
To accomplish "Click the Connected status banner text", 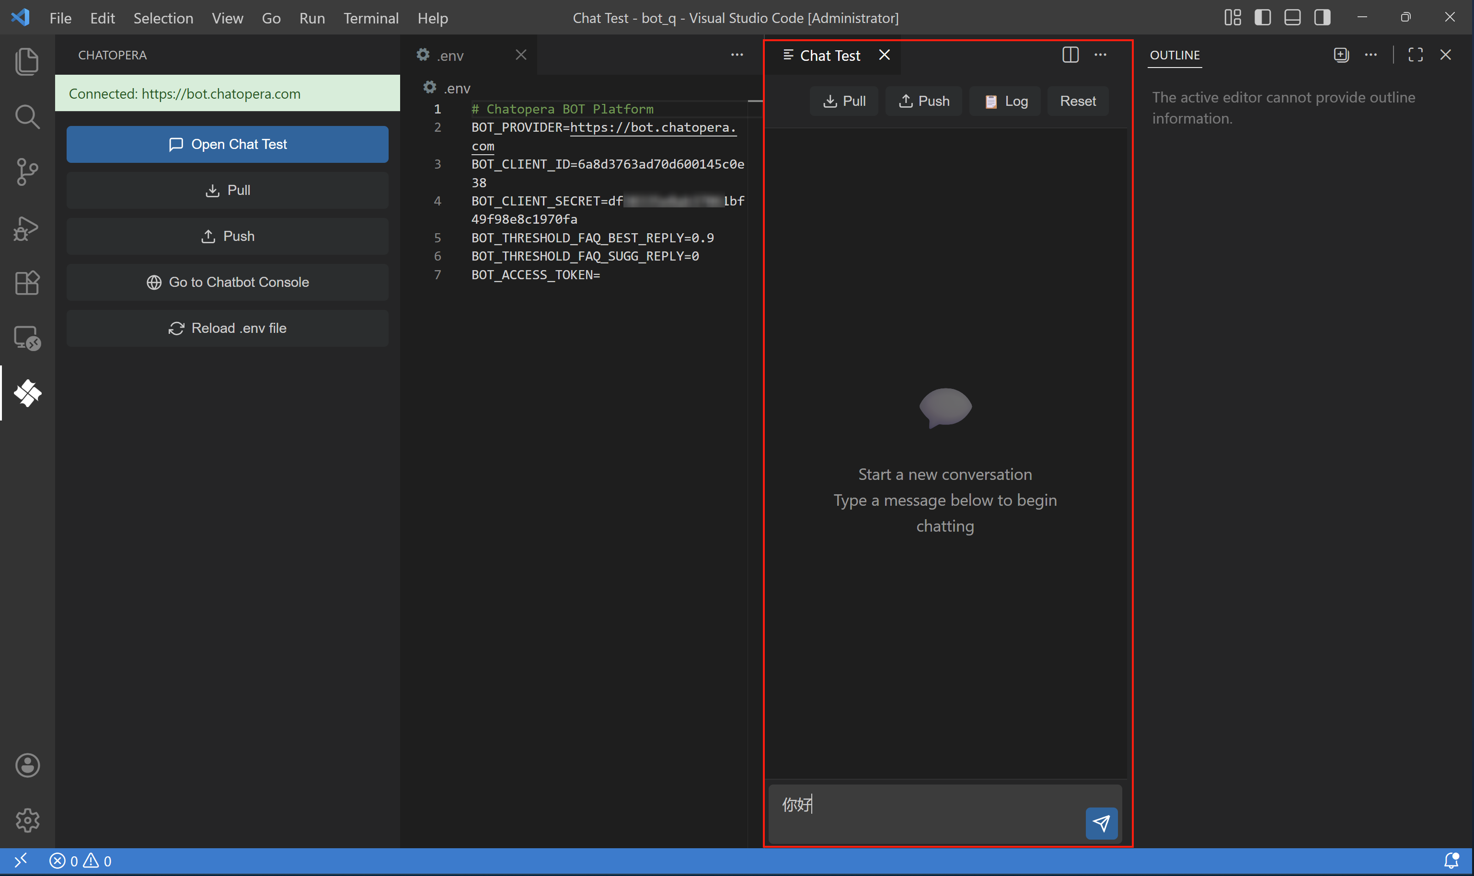I will (185, 93).
